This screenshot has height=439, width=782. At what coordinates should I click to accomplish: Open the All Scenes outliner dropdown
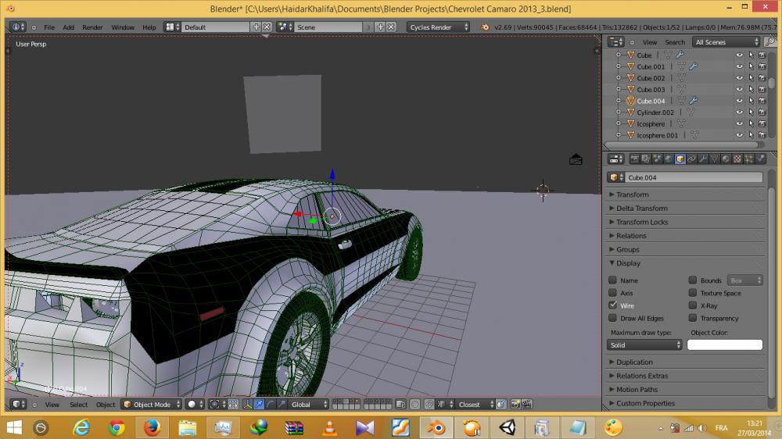tap(726, 42)
